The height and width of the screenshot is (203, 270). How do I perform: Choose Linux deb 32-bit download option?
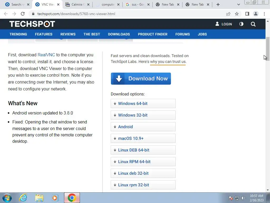click(143, 173)
